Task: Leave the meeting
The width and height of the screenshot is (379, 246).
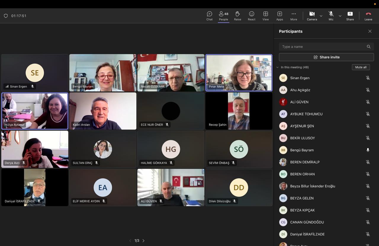Action: (368, 16)
